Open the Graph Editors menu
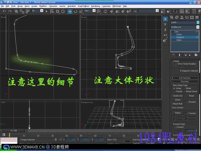This screenshot has width=201, height=151. (84, 6)
